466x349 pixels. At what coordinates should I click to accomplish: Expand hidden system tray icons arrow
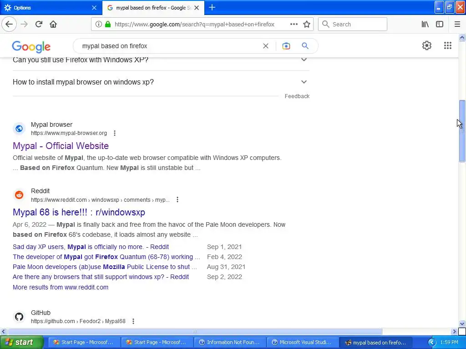[432, 343]
